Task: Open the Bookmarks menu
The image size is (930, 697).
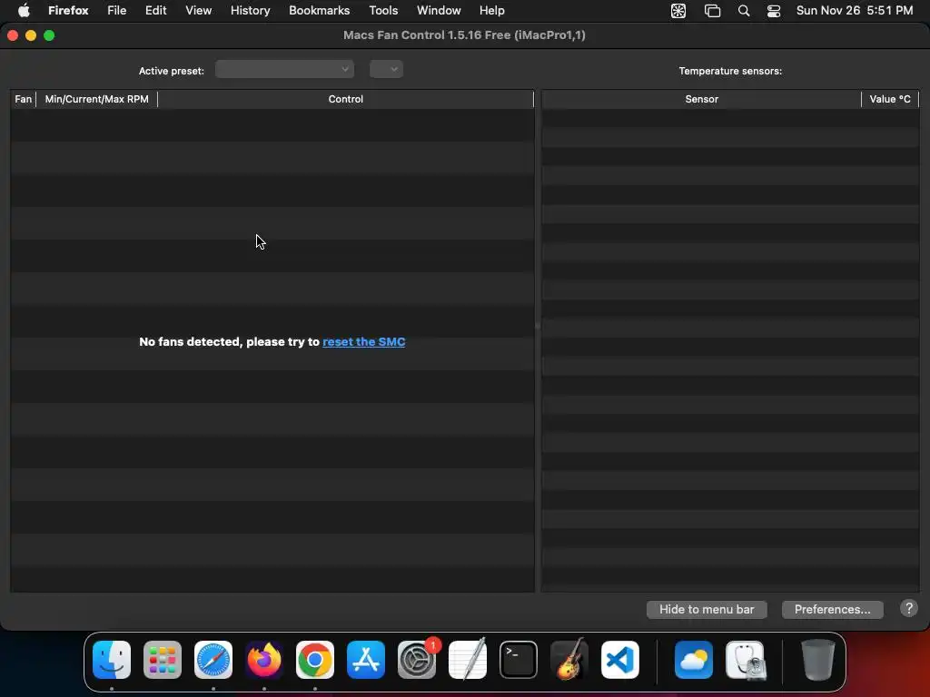Action: (x=319, y=11)
